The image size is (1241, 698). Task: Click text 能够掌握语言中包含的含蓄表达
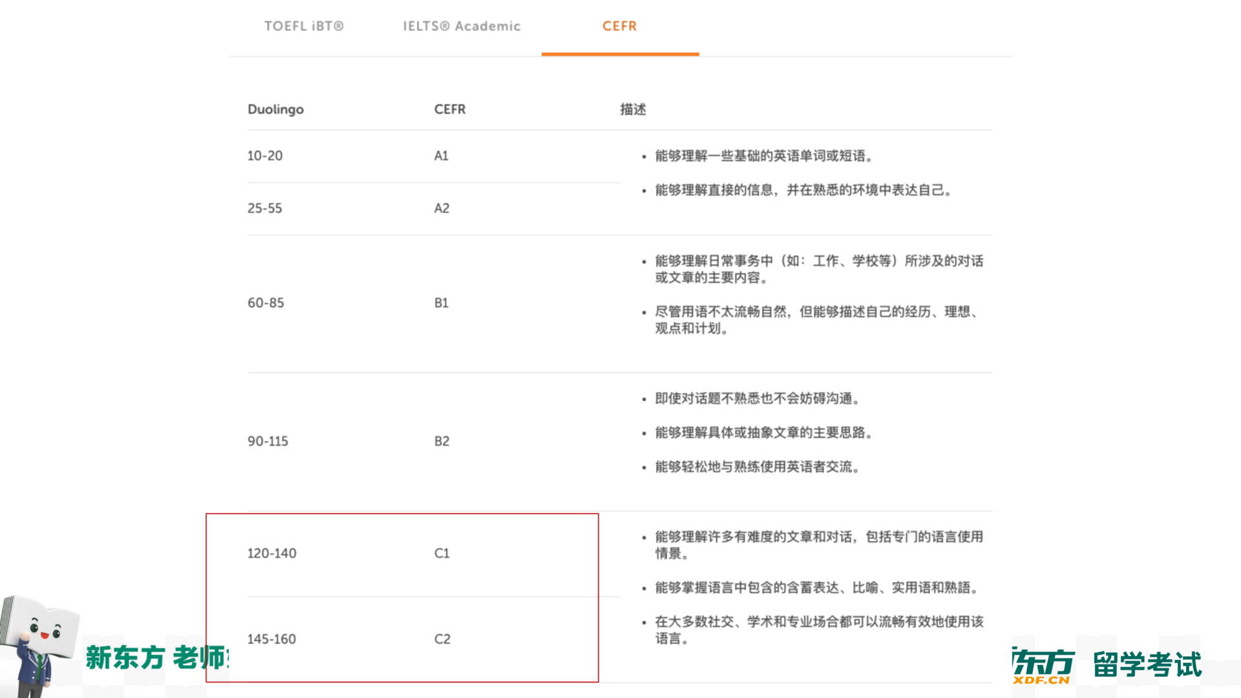[817, 587]
